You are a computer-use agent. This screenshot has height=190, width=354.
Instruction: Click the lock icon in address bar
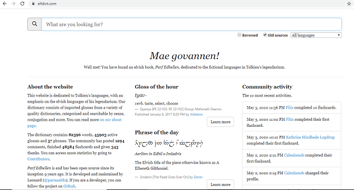click(33, 4)
